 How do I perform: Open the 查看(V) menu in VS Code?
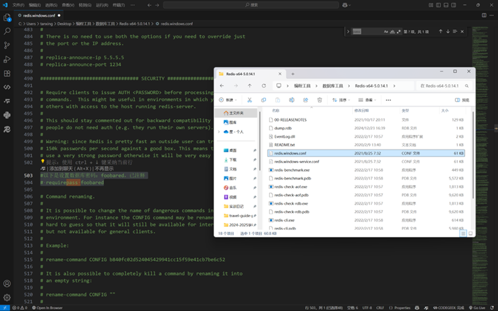[68, 5]
